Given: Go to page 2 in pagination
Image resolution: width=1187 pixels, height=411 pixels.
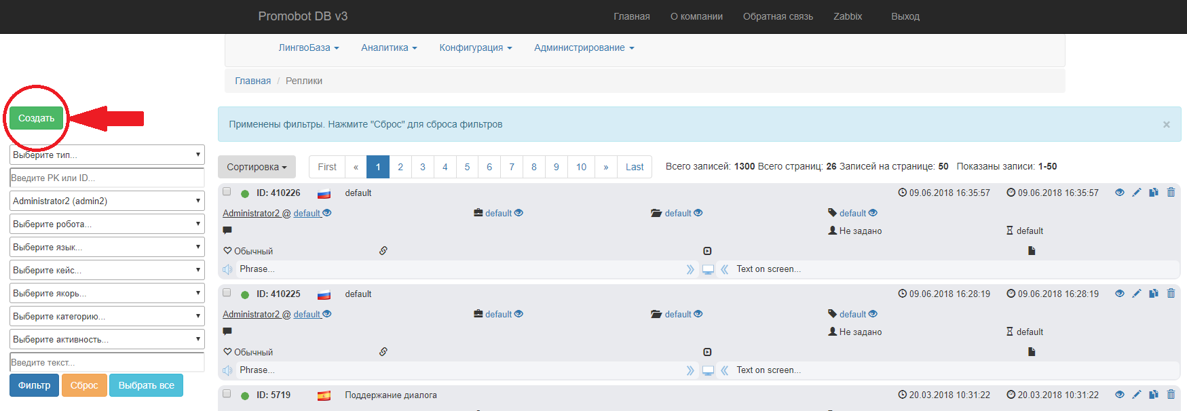Looking at the screenshot, I should click(400, 167).
